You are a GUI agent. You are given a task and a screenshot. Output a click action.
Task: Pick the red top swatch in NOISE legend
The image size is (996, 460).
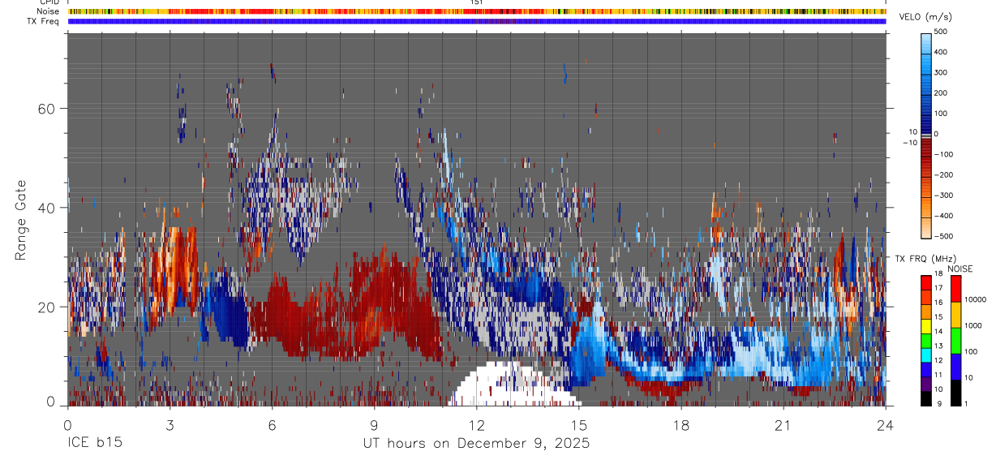pyautogui.click(x=955, y=289)
